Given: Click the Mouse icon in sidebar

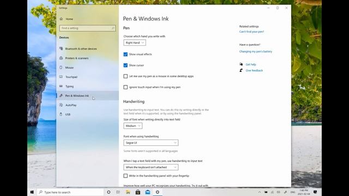Looking at the screenshot, I should tap(61, 68).
